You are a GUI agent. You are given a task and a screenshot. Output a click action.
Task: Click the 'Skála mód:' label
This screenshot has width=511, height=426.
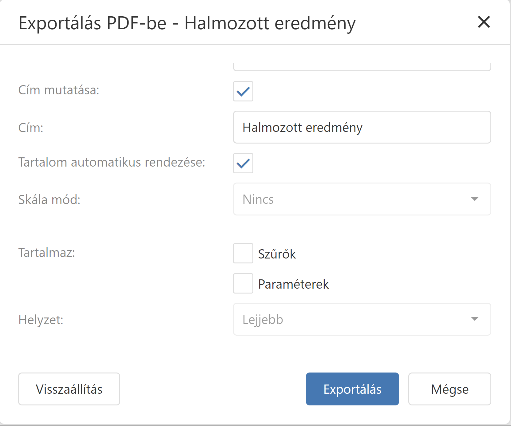pos(49,200)
